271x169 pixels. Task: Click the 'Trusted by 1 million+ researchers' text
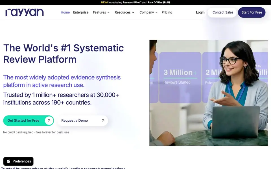pos(61,99)
